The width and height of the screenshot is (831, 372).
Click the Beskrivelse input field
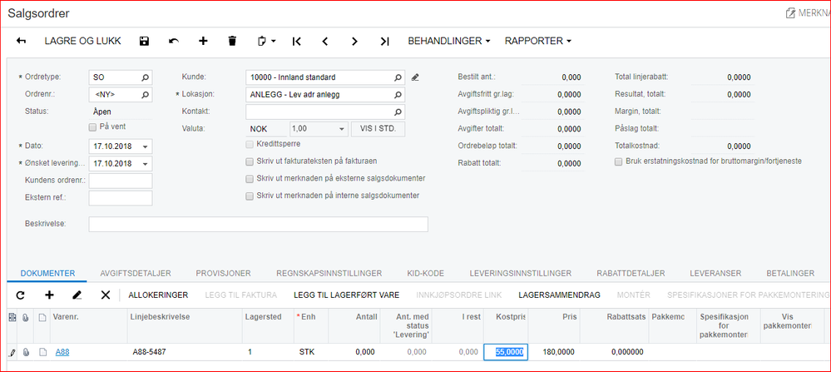258,224
